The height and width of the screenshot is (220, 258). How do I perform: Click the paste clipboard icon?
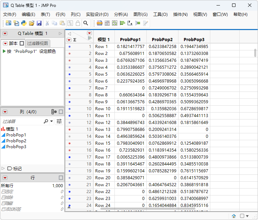pos(62,23)
